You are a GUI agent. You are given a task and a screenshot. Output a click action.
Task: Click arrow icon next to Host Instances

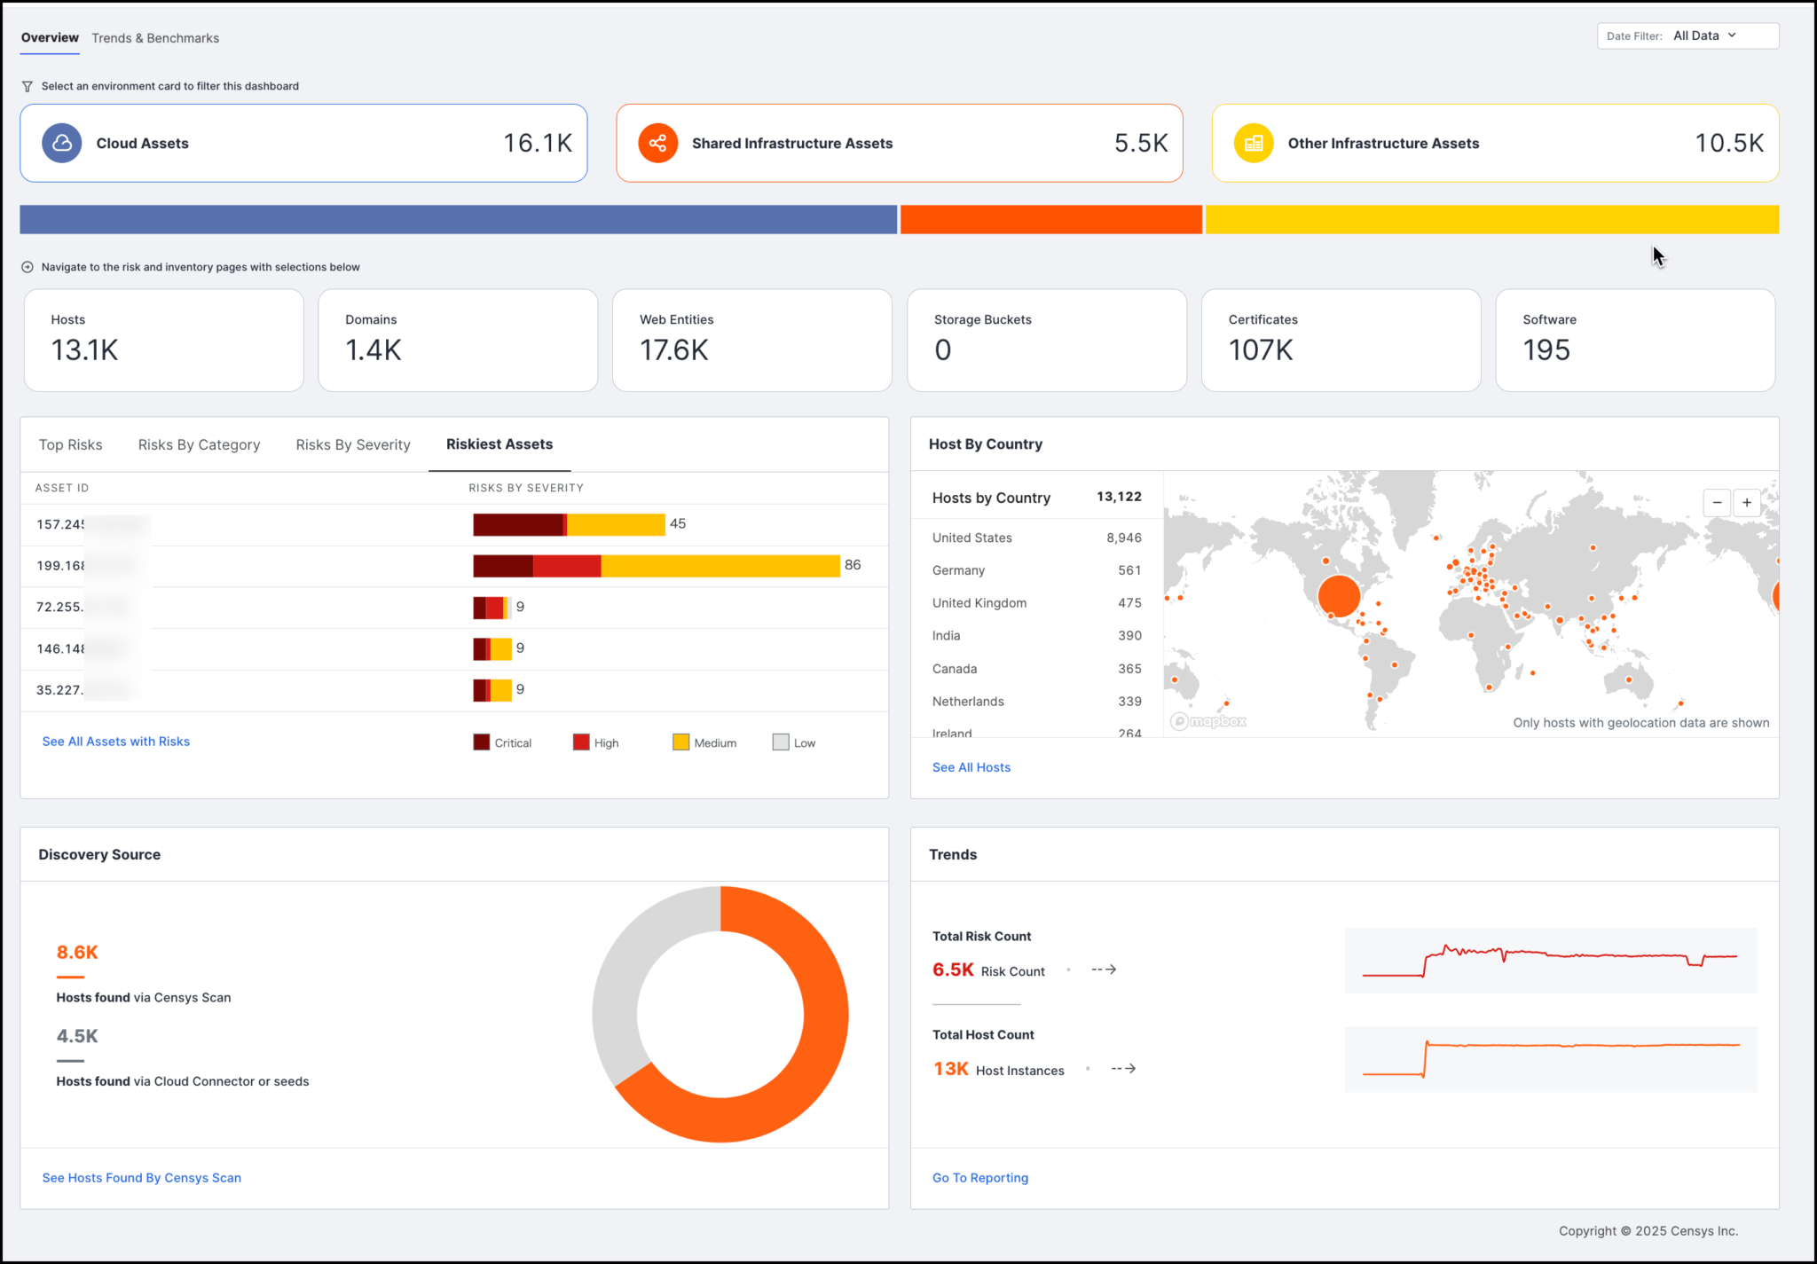[x=1123, y=1069]
